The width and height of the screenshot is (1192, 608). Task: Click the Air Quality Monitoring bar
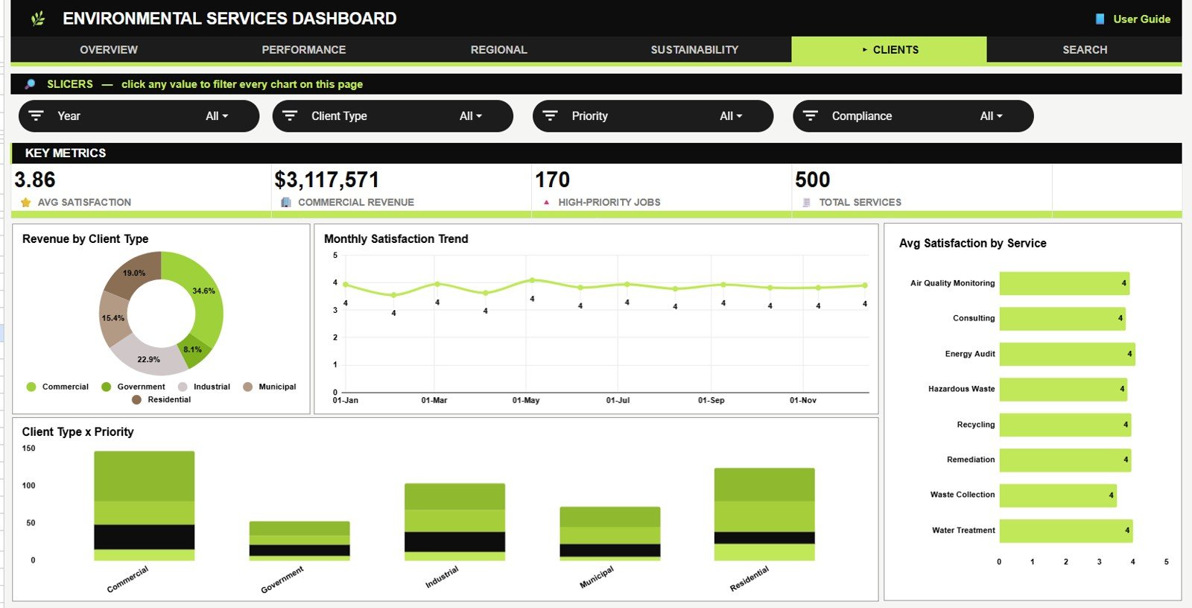[x=1065, y=283]
